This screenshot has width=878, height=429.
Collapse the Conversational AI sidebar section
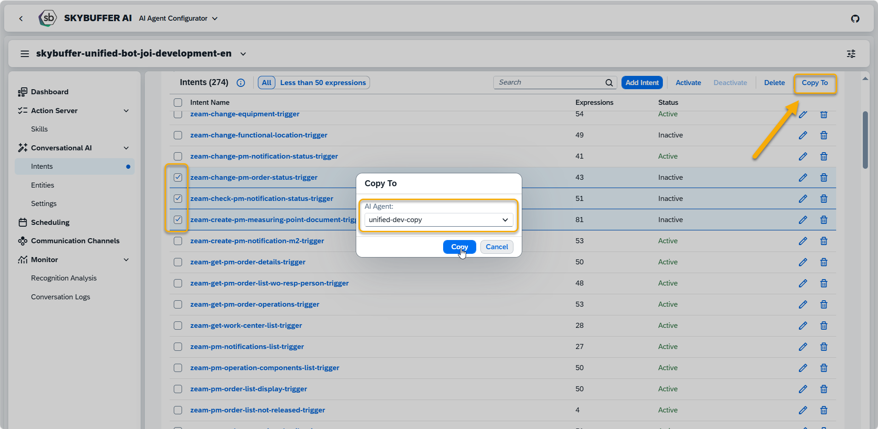click(x=126, y=148)
